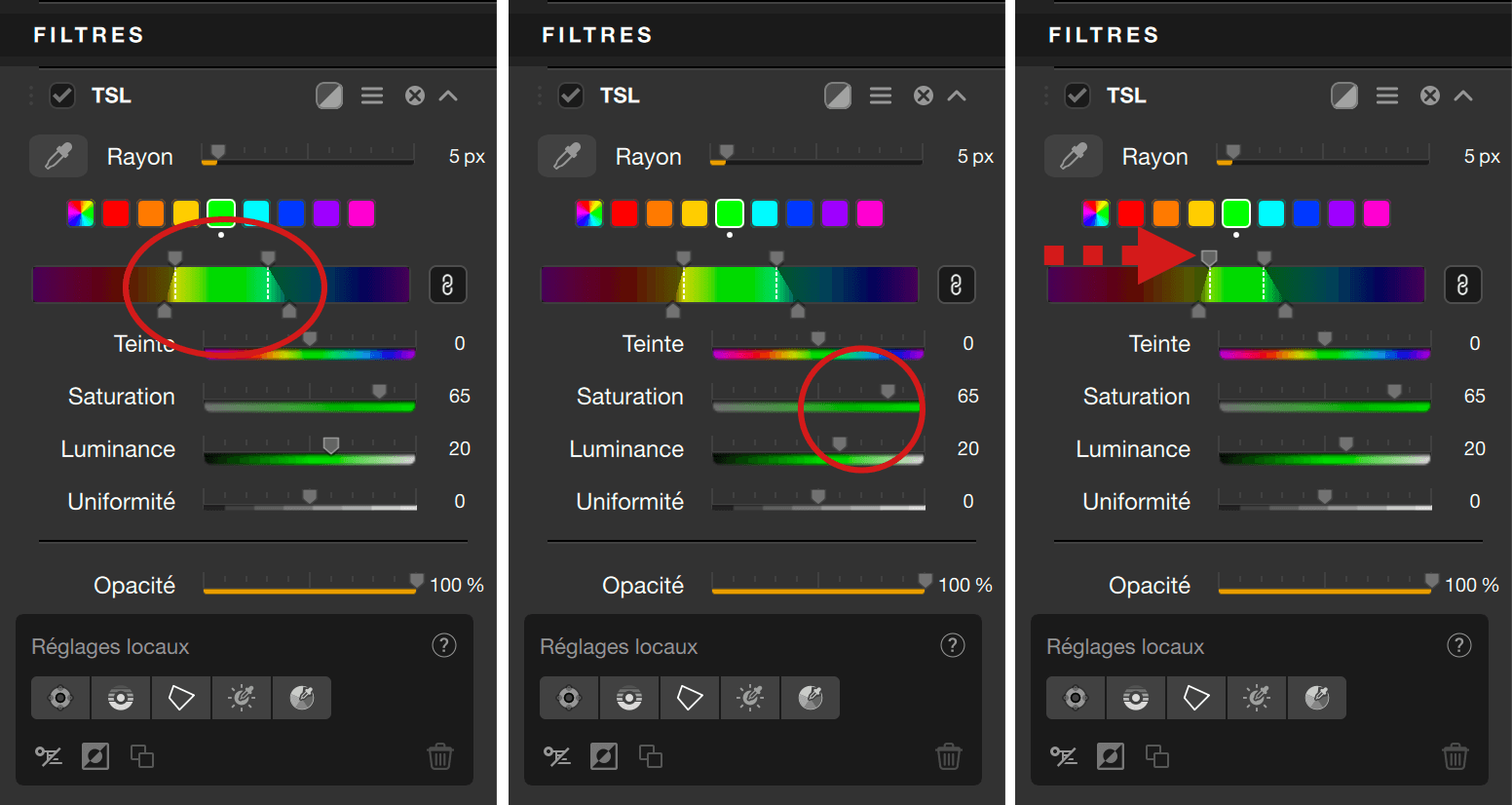This screenshot has width=1512, height=805.
Task: Toggle the TSL checkbox in left panel
Action: point(62,96)
